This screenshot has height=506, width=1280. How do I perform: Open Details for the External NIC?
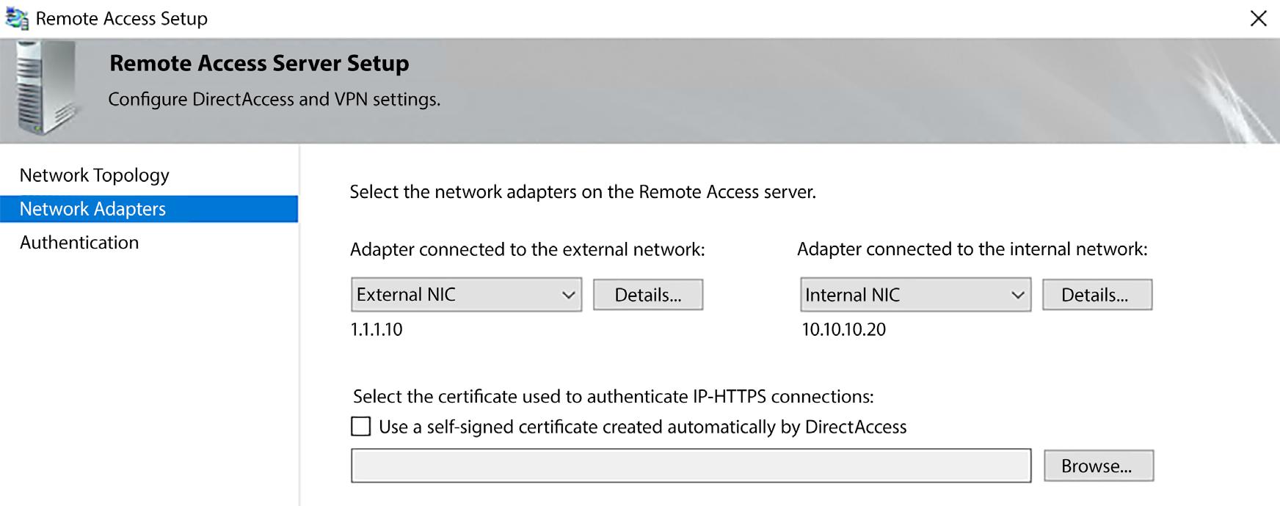pyautogui.click(x=648, y=295)
